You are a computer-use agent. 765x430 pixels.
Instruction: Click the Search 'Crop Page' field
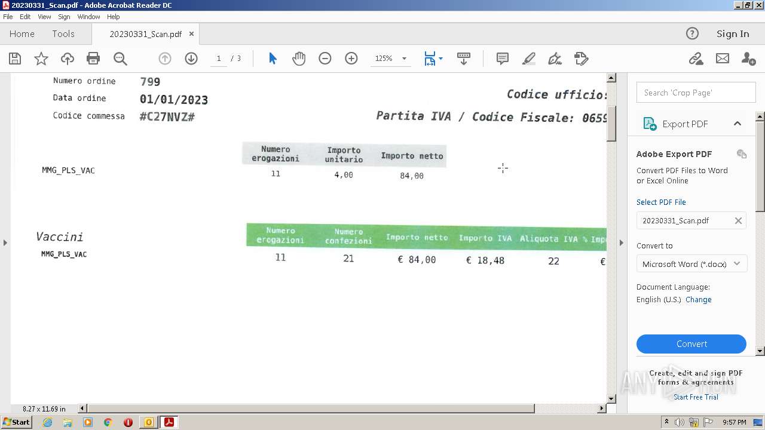(x=696, y=93)
